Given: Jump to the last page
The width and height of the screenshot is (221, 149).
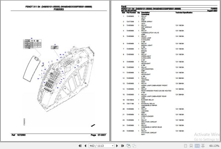Looking at the screenshot, I should pos(122,146).
